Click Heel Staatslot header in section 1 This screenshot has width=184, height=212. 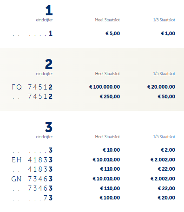point(107,20)
